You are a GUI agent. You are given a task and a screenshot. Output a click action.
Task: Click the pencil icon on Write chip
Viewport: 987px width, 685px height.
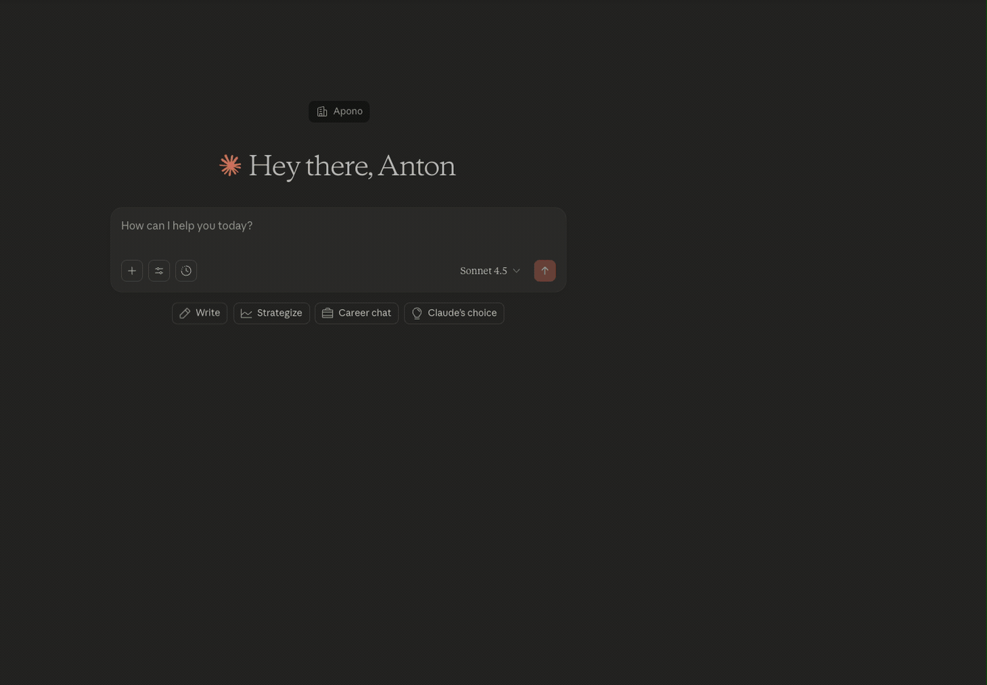tap(185, 313)
